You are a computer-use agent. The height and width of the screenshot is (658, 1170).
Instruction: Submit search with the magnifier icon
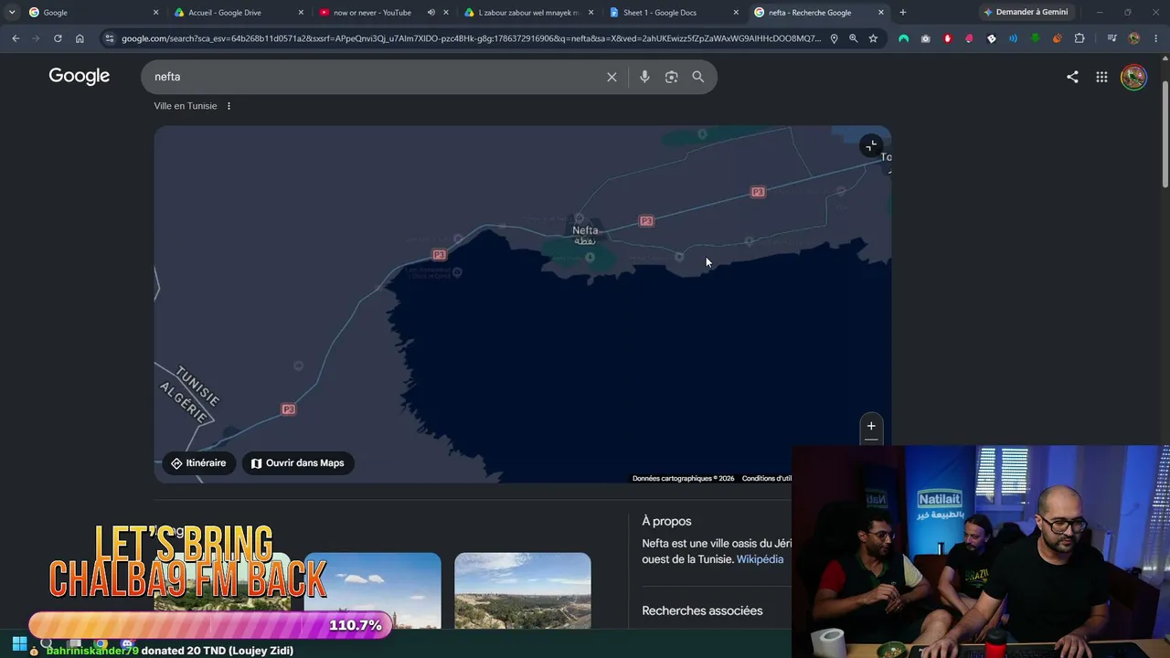pos(698,77)
